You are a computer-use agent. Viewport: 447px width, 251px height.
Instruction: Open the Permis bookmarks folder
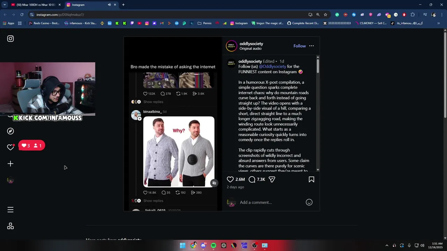pyautogui.click(x=205, y=23)
